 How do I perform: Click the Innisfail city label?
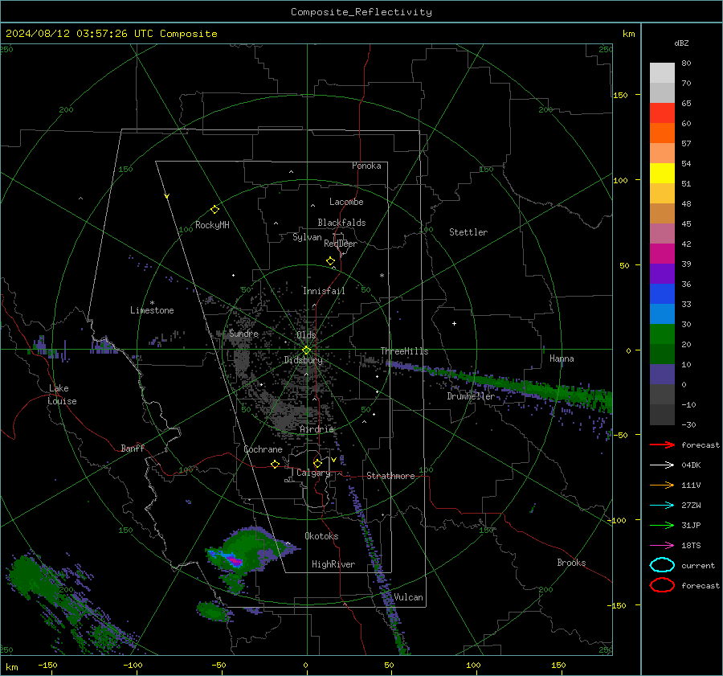pos(325,291)
